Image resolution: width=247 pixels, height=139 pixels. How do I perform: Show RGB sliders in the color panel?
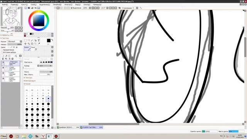click(x=29, y=8)
